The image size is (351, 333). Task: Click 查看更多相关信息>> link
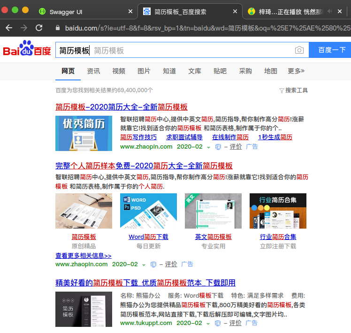[83, 255]
